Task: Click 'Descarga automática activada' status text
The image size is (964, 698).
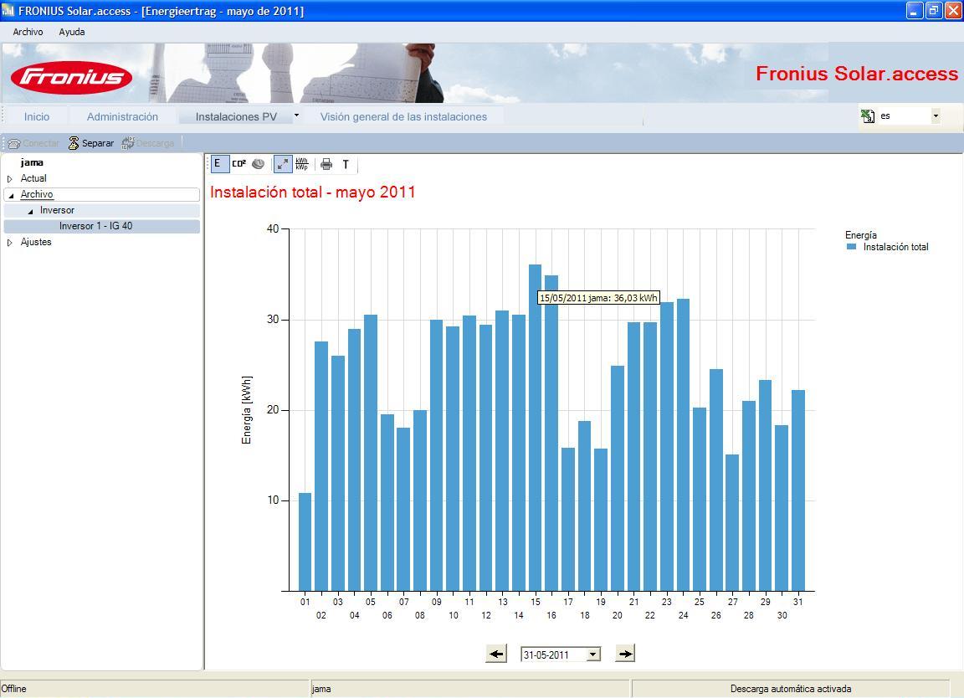Action: pos(791,689)
